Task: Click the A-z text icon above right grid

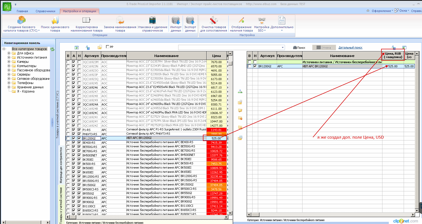Action: pos(394,47)
